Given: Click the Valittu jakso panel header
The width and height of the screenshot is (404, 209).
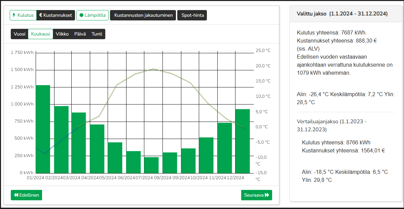Looking at the screenshot, I should [x=342, y=14].
